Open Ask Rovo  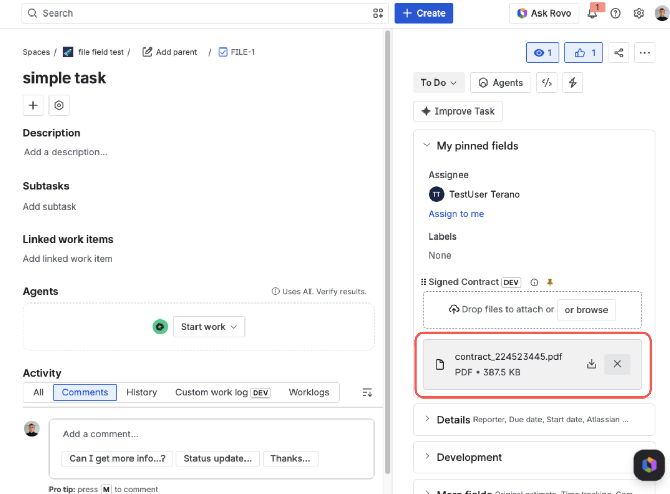(x=544, y=13)
